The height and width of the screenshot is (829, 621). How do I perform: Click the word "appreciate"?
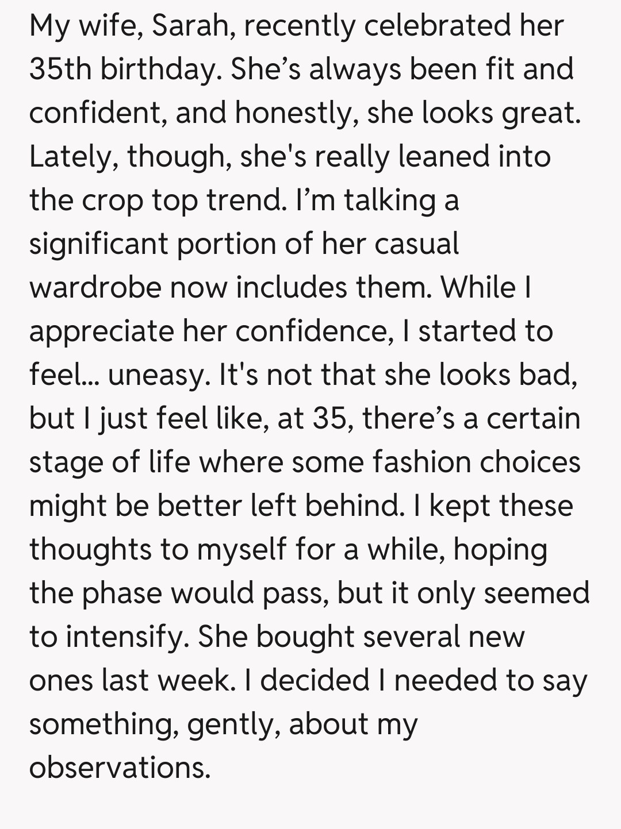(101, 331)
